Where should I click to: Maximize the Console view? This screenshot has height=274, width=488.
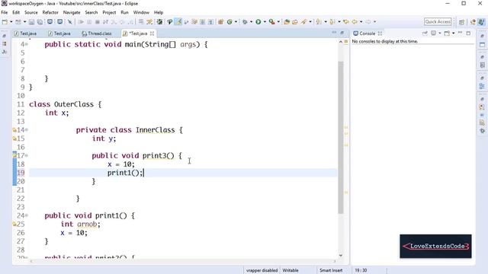pos(468,33)
